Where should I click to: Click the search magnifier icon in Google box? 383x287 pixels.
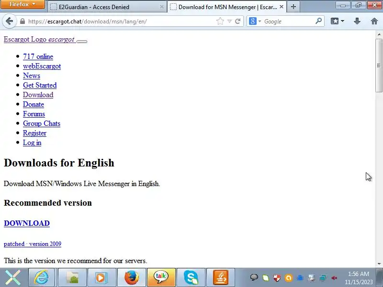318,21
